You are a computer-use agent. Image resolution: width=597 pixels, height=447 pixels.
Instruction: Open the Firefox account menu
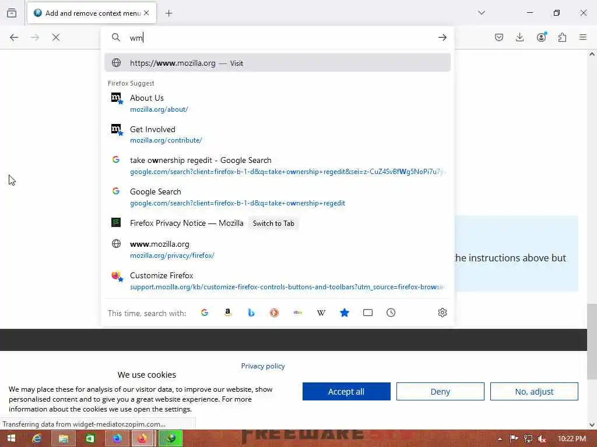(x=541, y=37)
